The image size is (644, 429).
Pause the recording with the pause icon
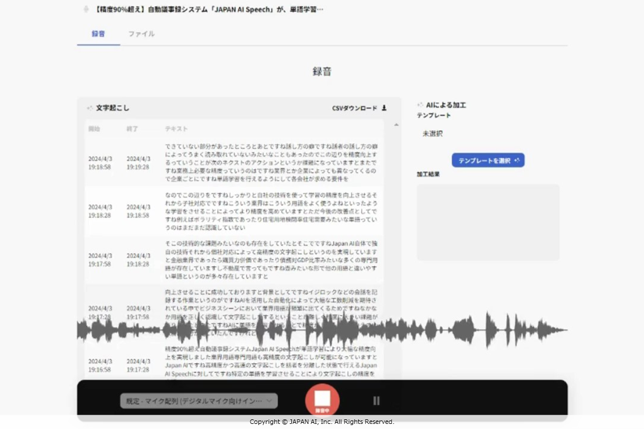click(376, 401)
